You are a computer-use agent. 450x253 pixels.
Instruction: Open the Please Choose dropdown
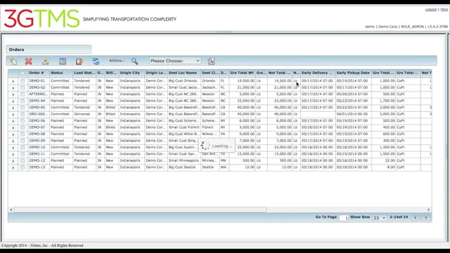point(175,61)
